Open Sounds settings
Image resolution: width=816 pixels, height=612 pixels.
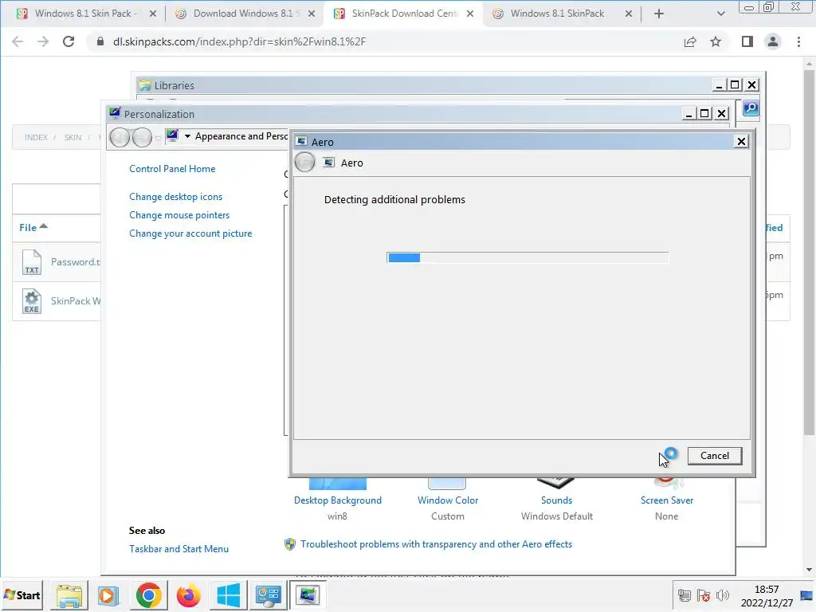point(556,500)
